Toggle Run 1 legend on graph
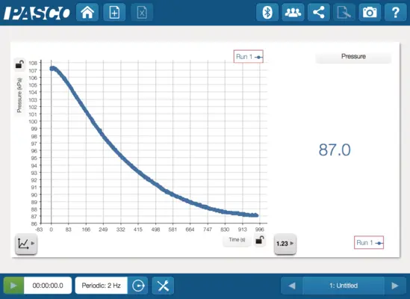The height and width of the screenshot is (299, 410). click(x=249, y=57)
